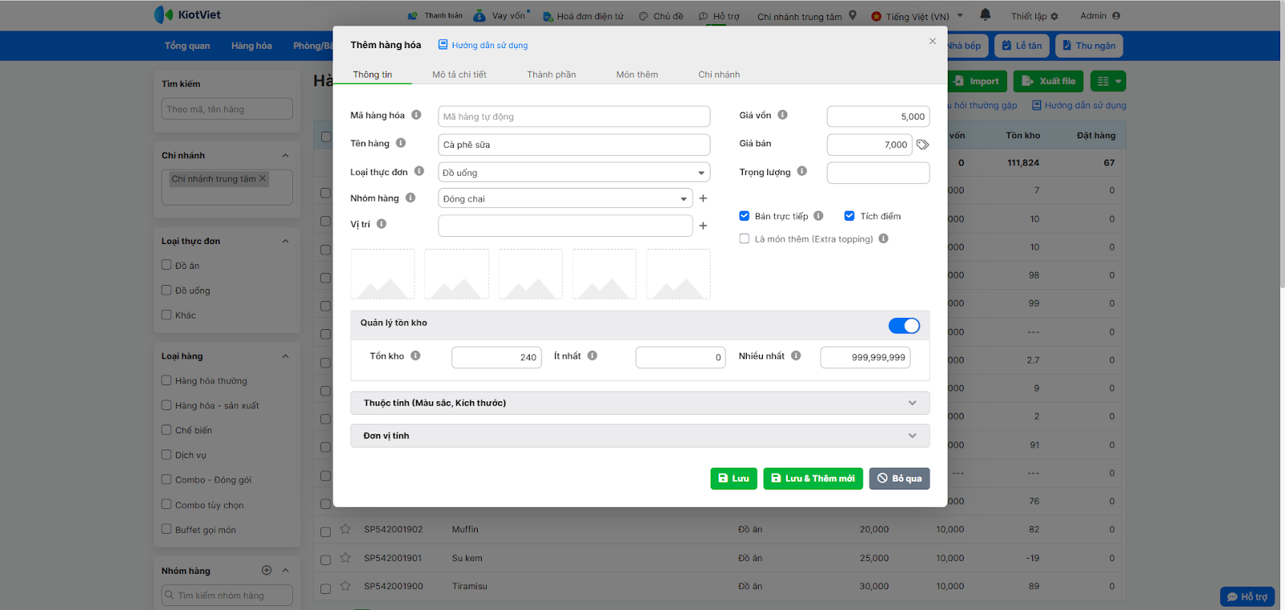Open Hướng dẫn sử dụng link in dialog
The image size is (1285, 610).
coord(483,45)
